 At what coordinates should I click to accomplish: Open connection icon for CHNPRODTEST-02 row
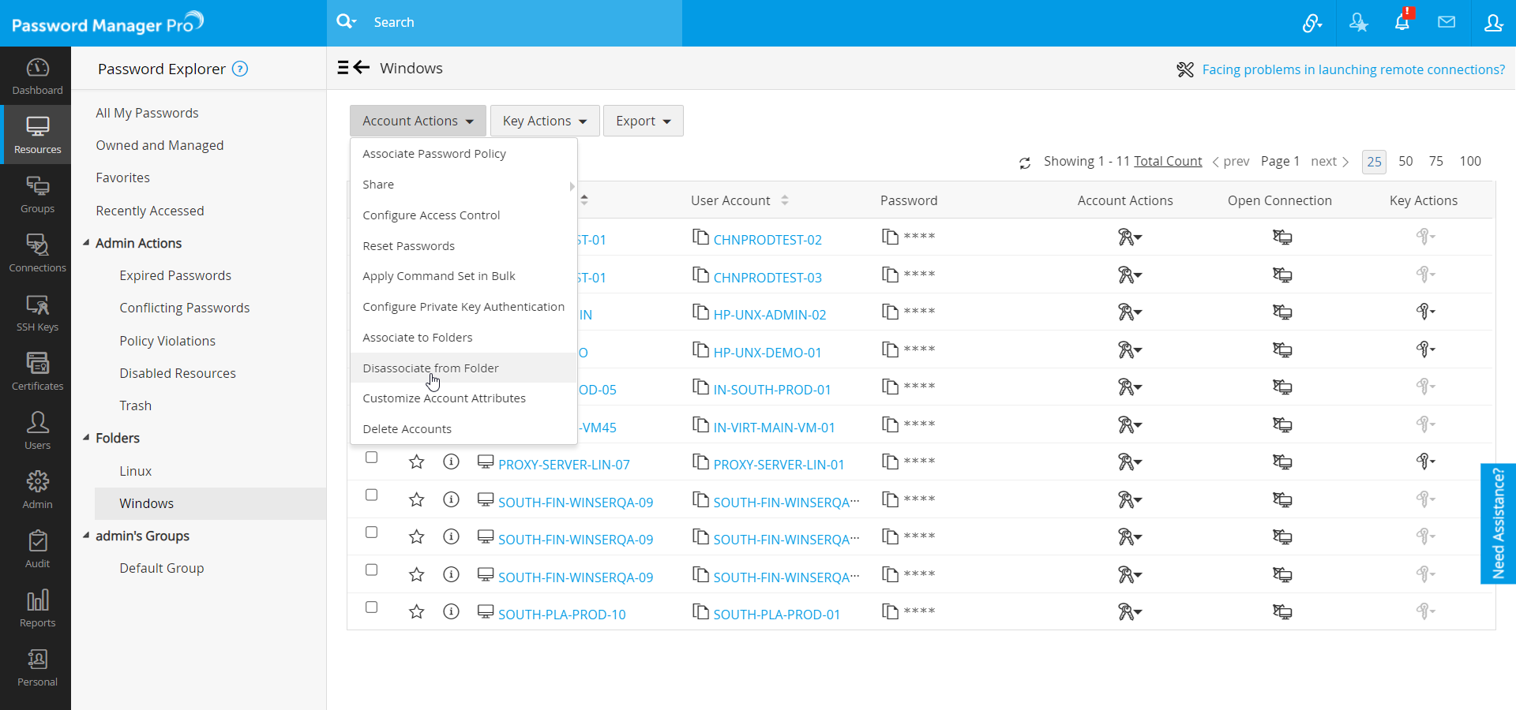point(1281,237)
